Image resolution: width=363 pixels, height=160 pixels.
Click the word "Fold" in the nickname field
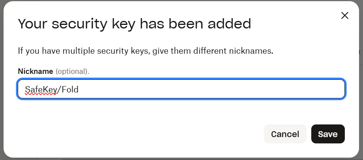70,90
